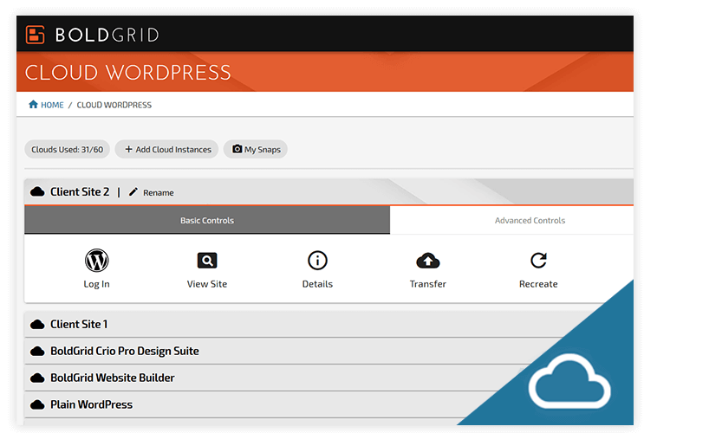Open the HOME breadcrumb link

point(52,105)
